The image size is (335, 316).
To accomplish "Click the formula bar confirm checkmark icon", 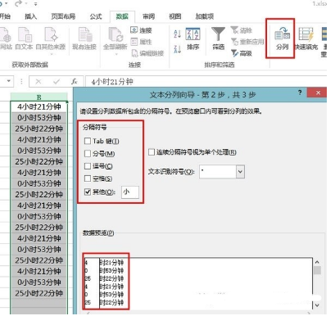I will click(x=57, y=81).
